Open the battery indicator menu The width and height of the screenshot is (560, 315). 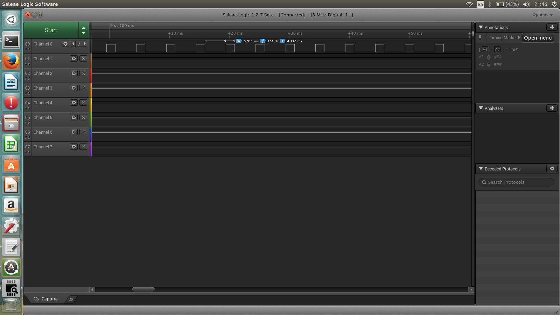[507, 4]
